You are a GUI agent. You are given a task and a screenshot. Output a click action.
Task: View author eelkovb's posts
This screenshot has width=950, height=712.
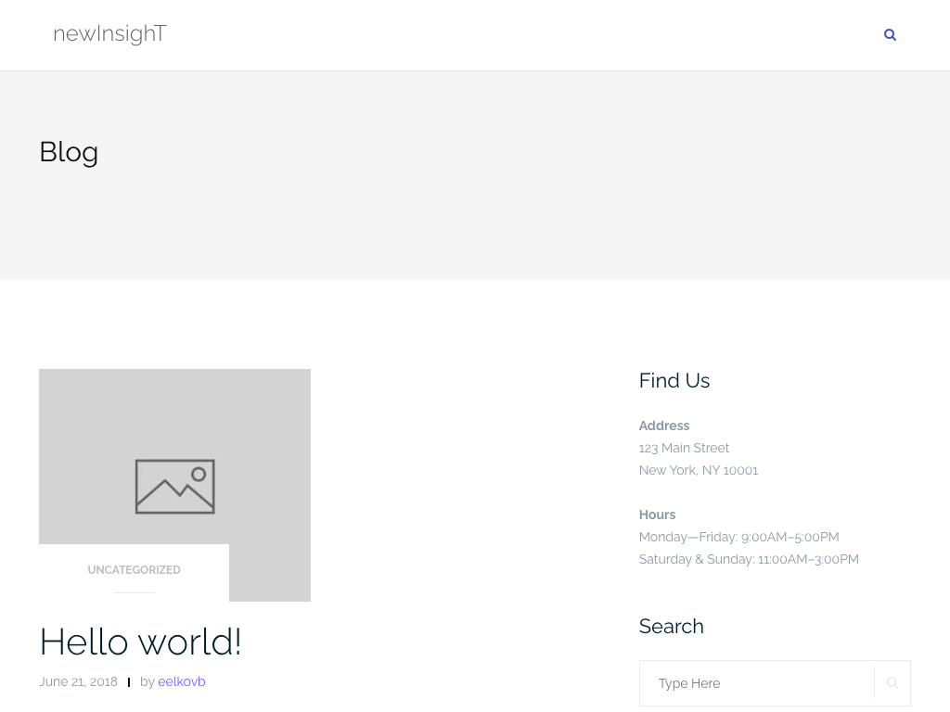tap(182, 681)
